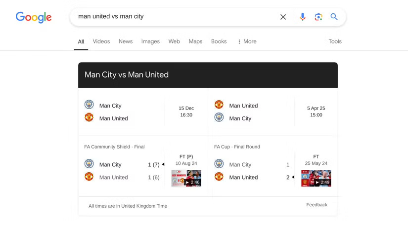
Task: Open the Feedback link
Action: coord(317,205)
